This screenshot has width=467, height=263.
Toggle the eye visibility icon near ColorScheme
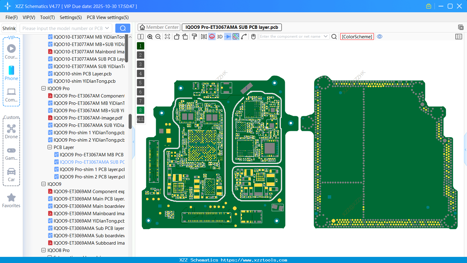coord(380,36)
